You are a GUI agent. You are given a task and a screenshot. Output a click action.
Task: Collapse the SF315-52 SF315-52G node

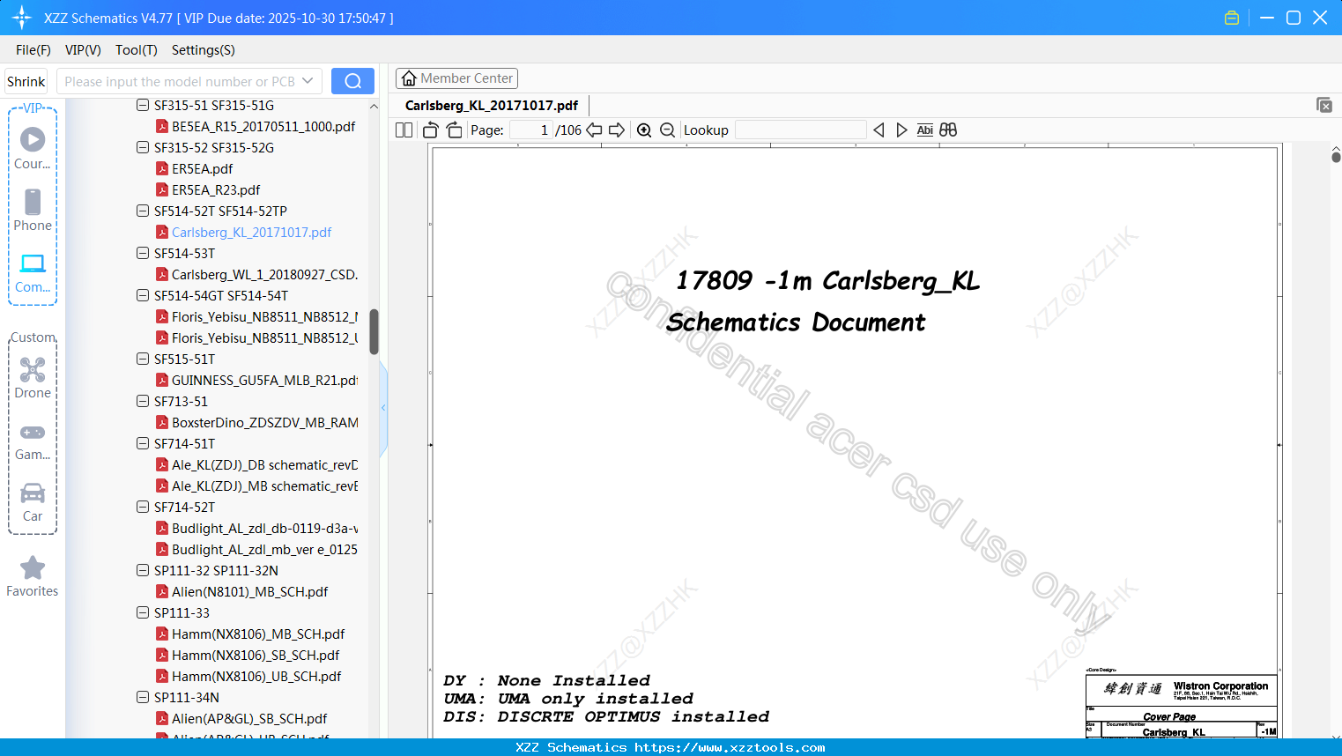click(143, 147)
